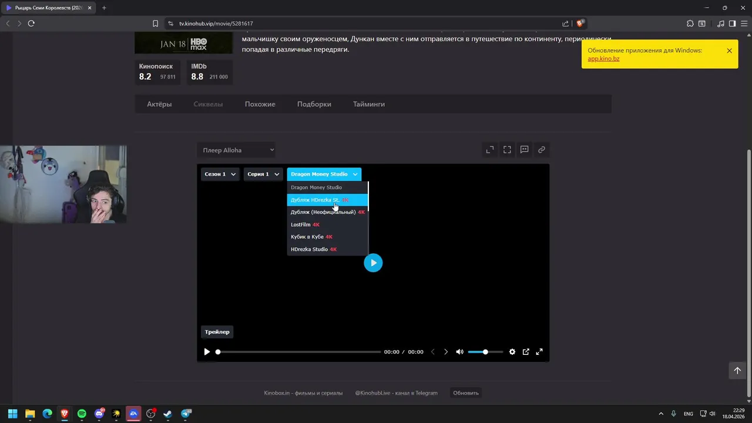Screen dimensions: 752x423
Task: Open a new browser tab
Action: point(104,8)
